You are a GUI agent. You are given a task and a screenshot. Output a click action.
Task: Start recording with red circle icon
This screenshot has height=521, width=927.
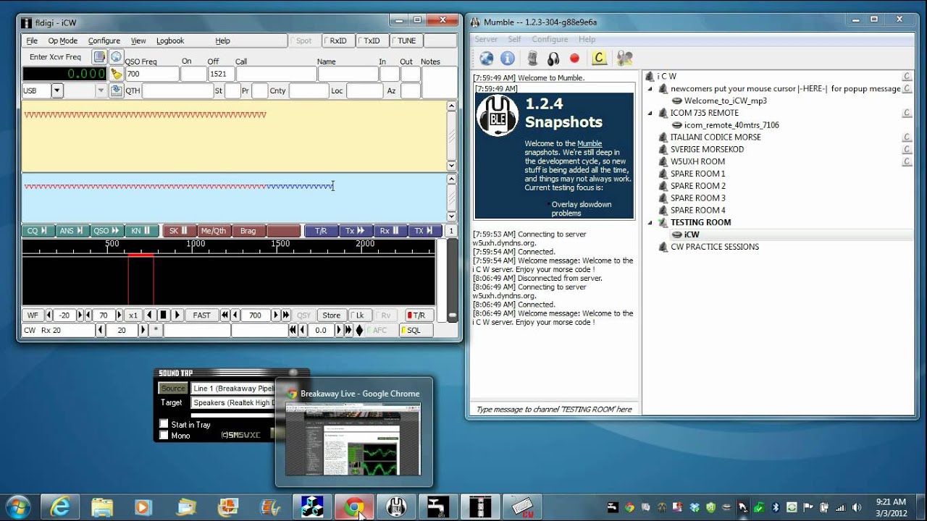click(575, 58)
